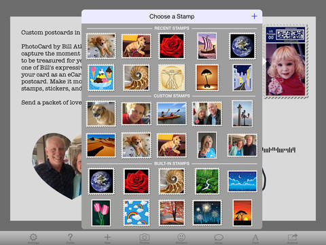This screenshot has height=245, width=326.
Task: Select the night street painting stamp
Action: [242, 78]
